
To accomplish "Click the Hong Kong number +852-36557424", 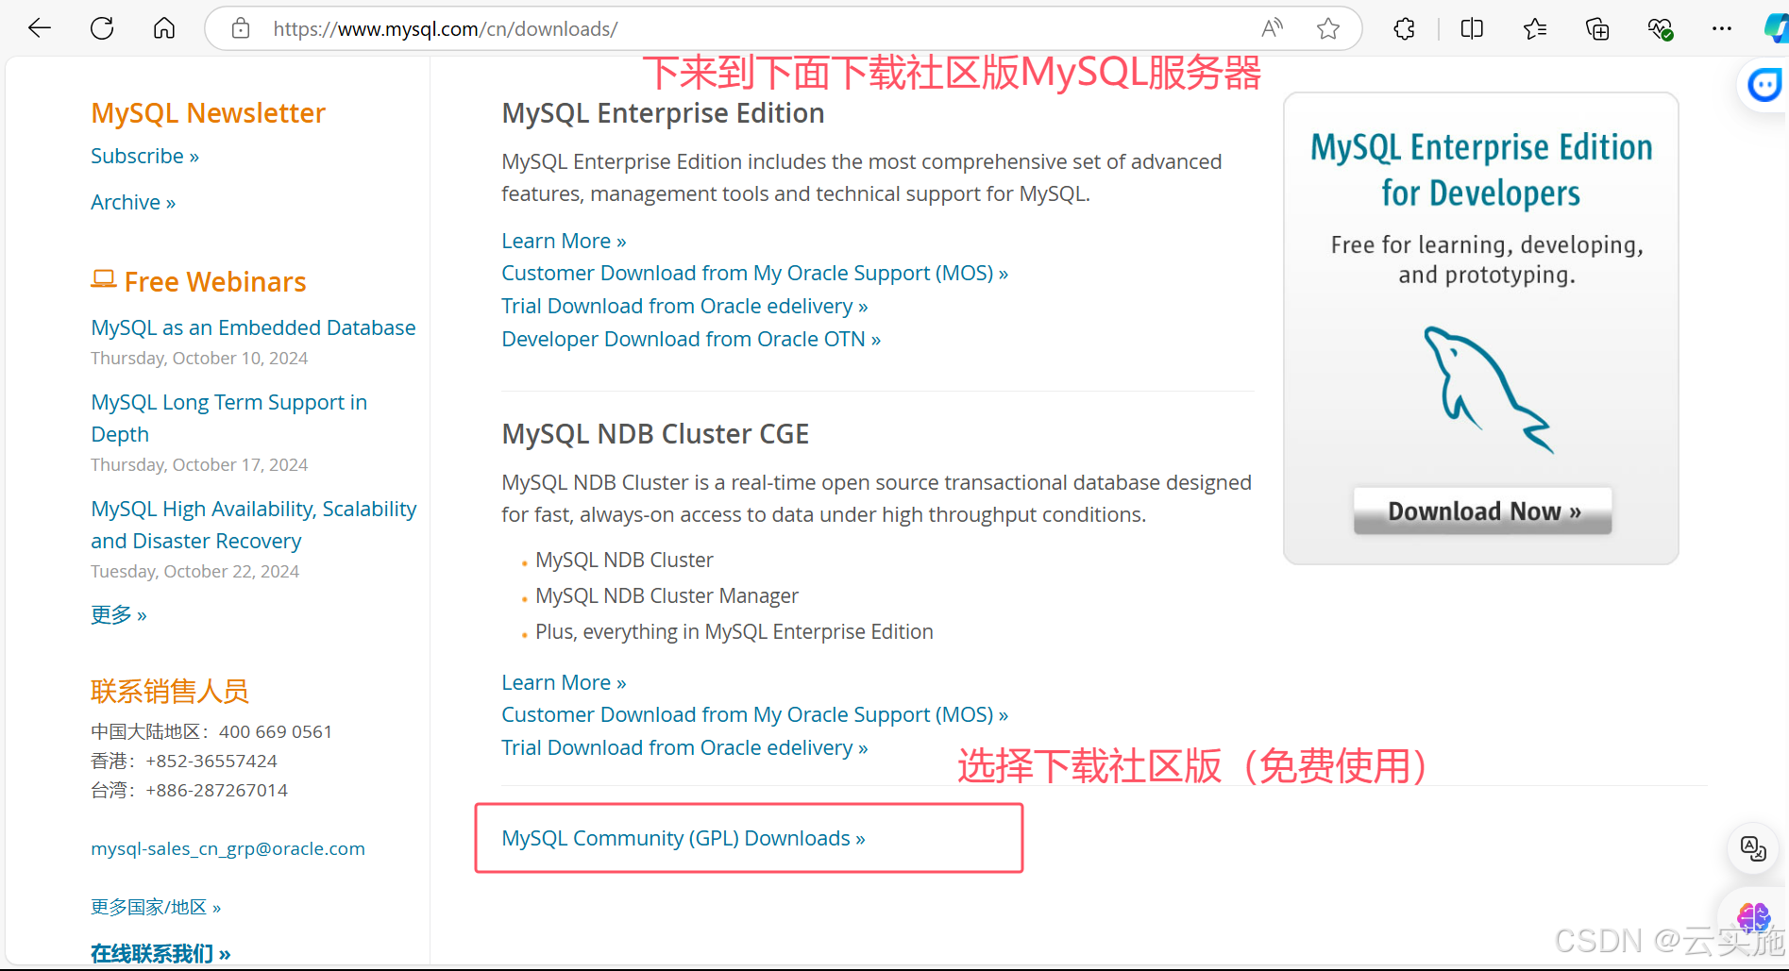I will point(211,761).
